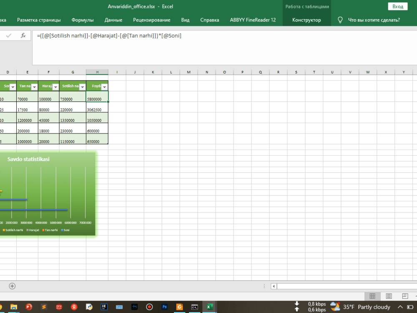Select cell with value 3062500

click(97, 107)
